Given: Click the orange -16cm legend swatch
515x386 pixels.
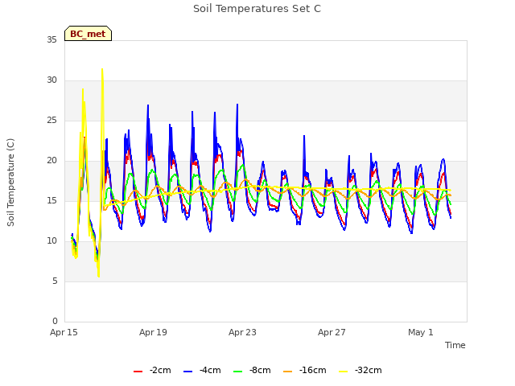Looking at the screenshot, I should click(x=287, y=372).
